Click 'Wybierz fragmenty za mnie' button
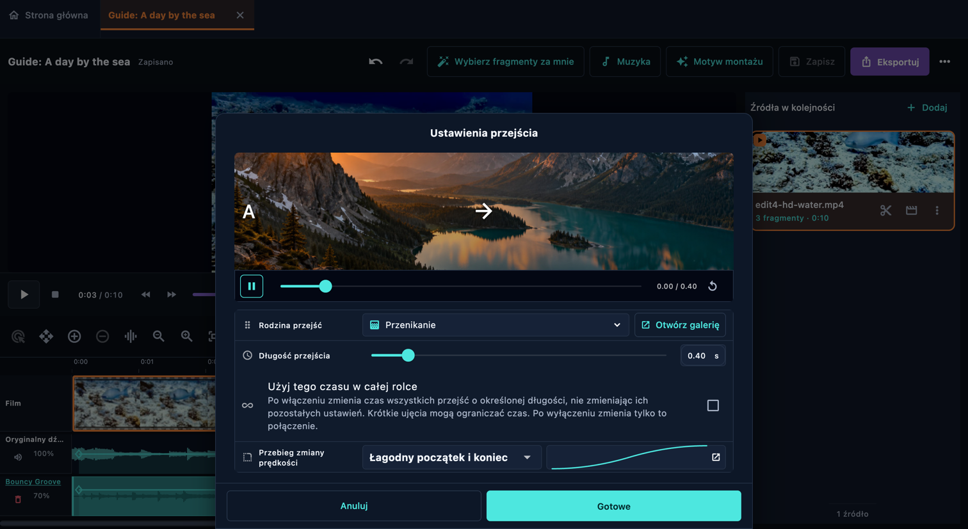Viewport: 968px width, 529px height. coord(506,61)
